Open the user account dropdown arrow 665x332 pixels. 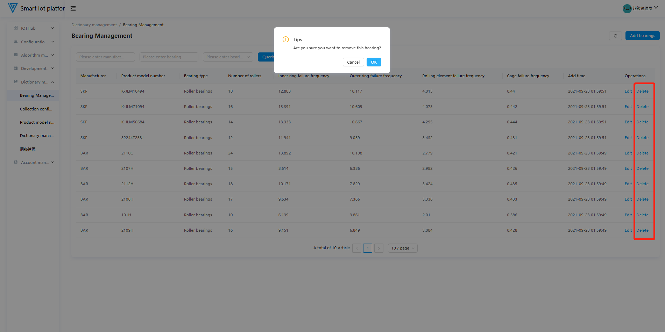(656, 8)
